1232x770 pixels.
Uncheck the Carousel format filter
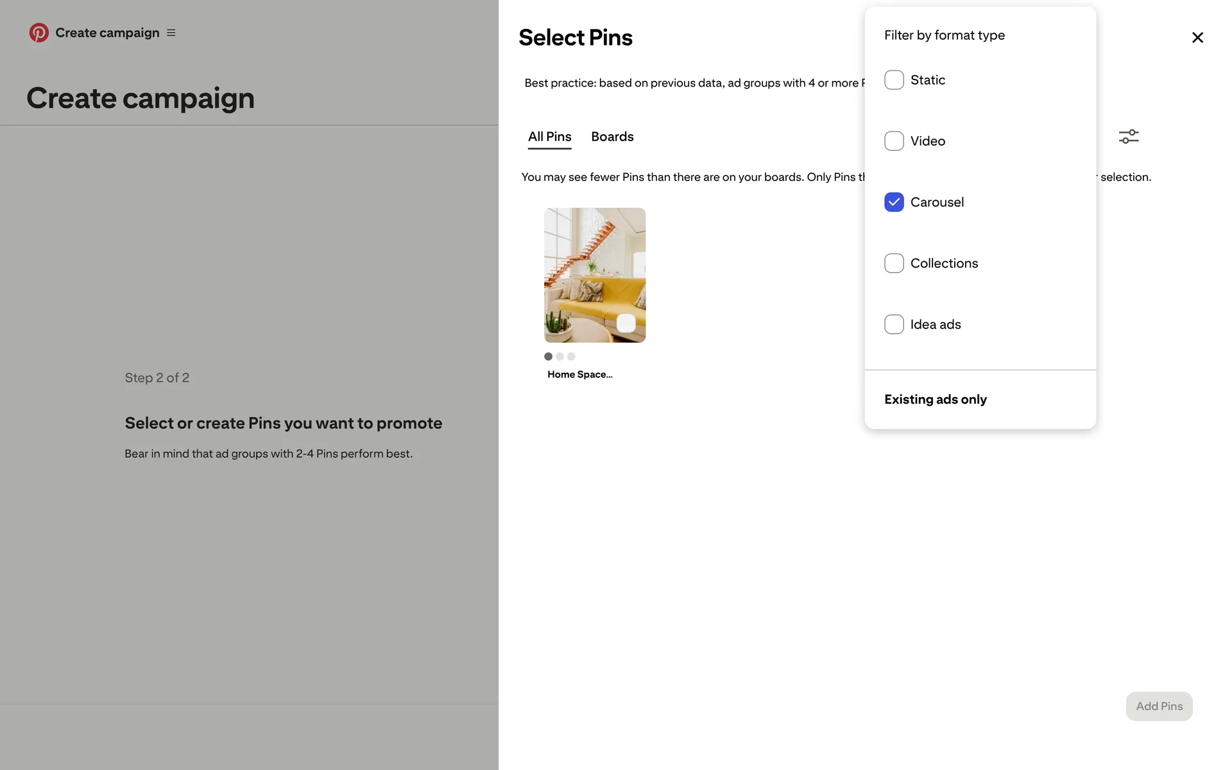[894, 202]
